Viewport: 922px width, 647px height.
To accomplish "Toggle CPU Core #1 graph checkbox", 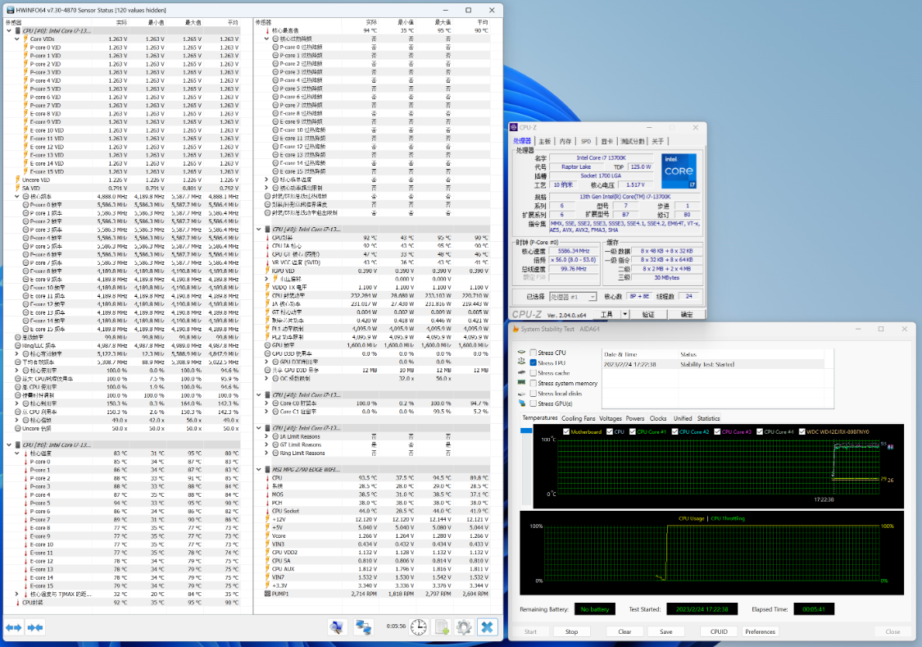I will click(x=633, y=431).
